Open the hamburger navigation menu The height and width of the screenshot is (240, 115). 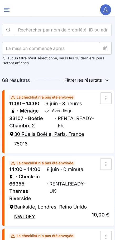7,10
